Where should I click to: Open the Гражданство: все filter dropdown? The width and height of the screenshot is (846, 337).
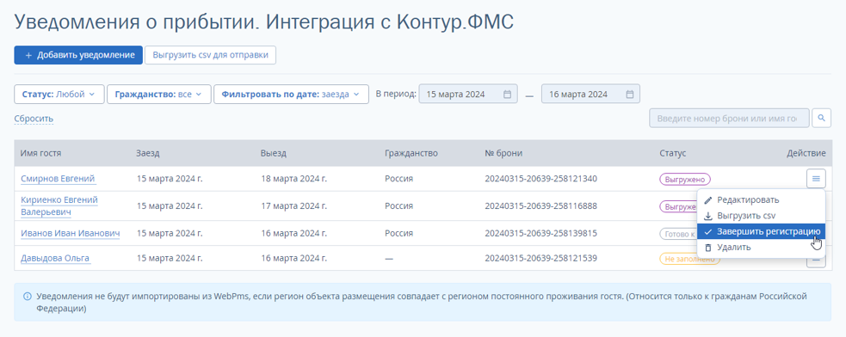(158, 94)
